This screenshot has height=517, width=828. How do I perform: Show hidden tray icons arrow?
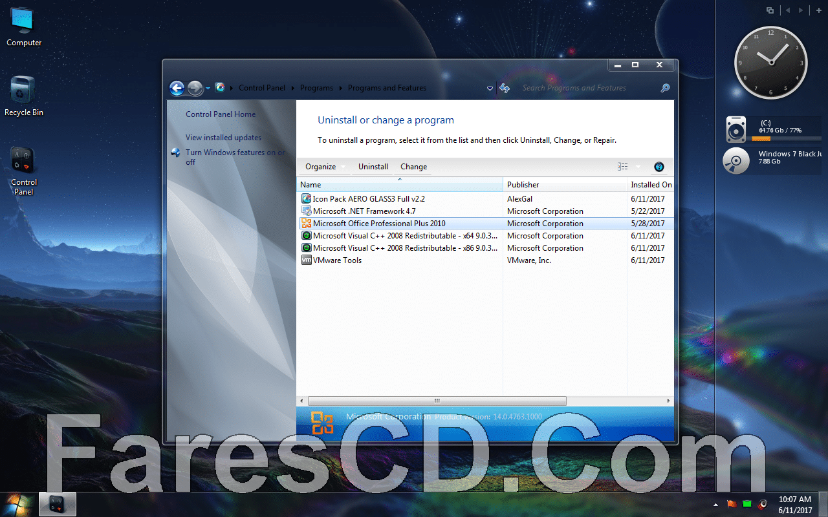point(715,503)
